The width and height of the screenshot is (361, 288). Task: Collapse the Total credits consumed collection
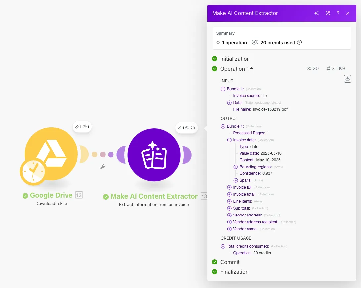point(223,246)
